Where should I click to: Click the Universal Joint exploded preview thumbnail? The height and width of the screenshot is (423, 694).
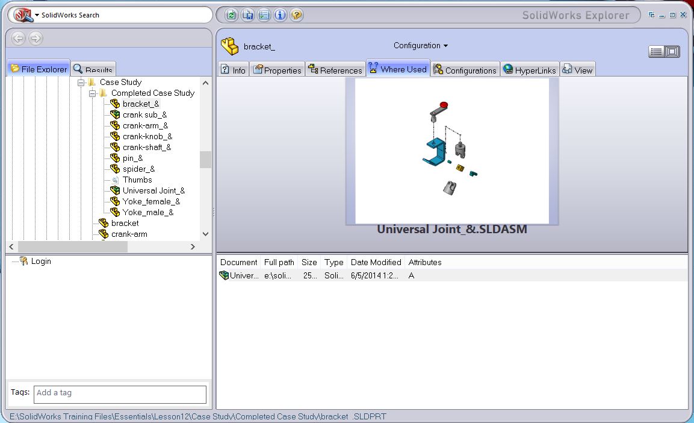(452, 151)
